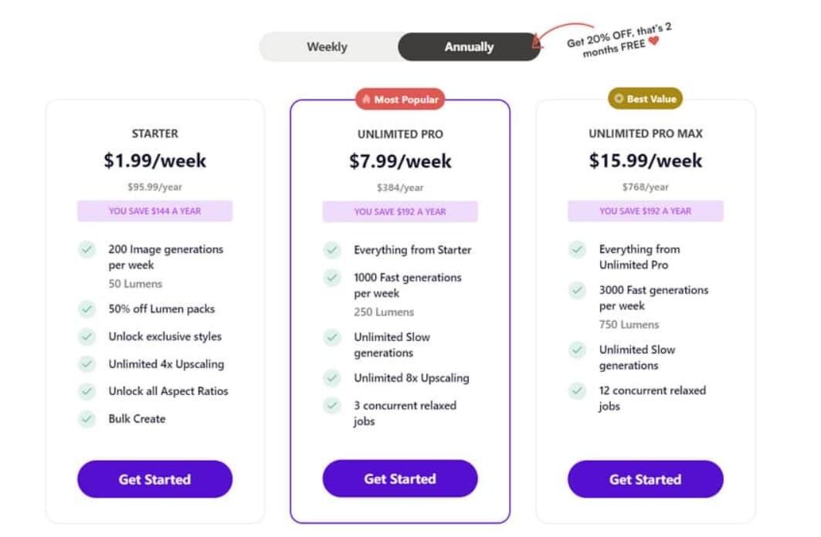Click checkmark next to Everything from Starter
Screen dimensions: 821x537
pyautogui.click(x=332, y=250)
